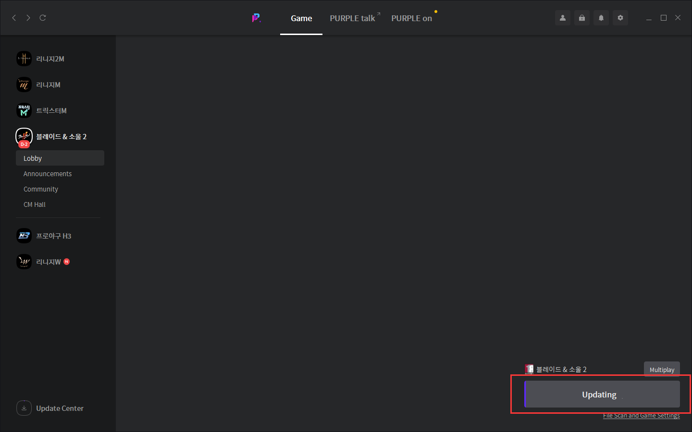692x432 pixels.
Task: Click the 리니지W label
Action: point(49,262)
